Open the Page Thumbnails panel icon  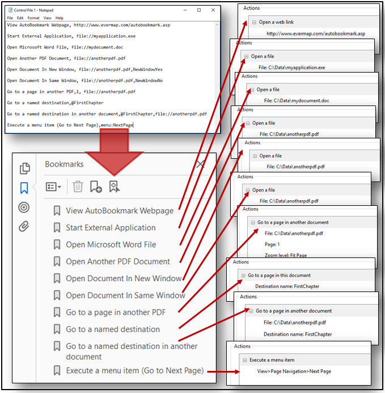[25, 168]
